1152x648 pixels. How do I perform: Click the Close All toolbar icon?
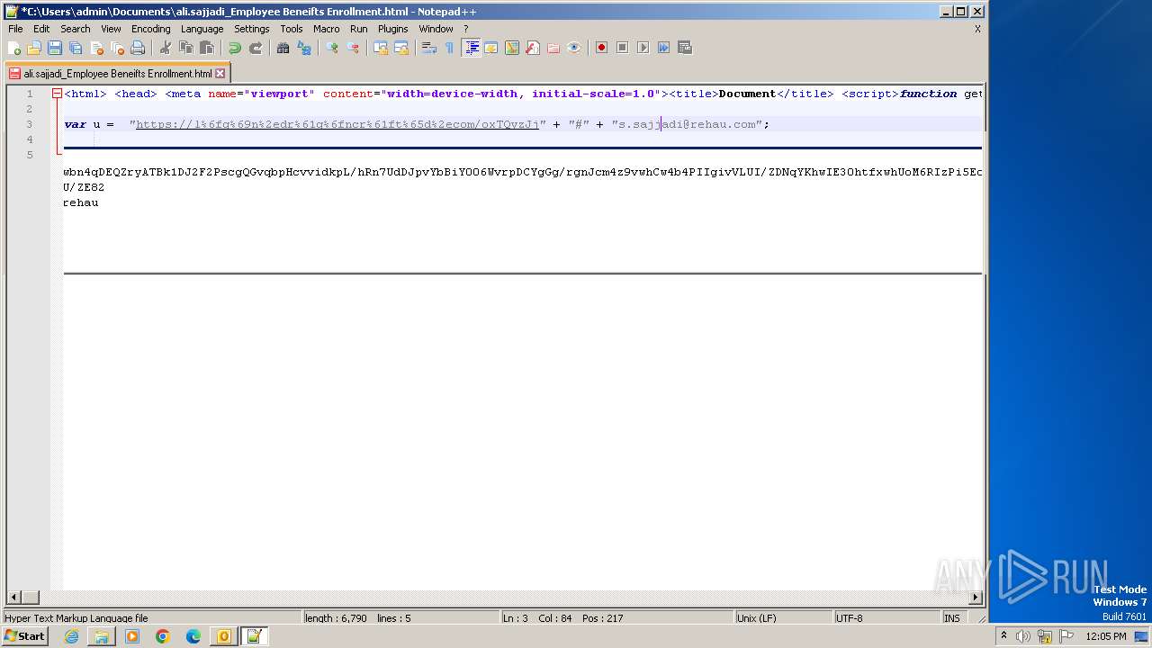pyautogui.click(x=117, y=48)
